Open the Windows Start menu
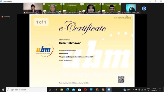This screenshot has width=164, height=92. click(x=3, y=89)
